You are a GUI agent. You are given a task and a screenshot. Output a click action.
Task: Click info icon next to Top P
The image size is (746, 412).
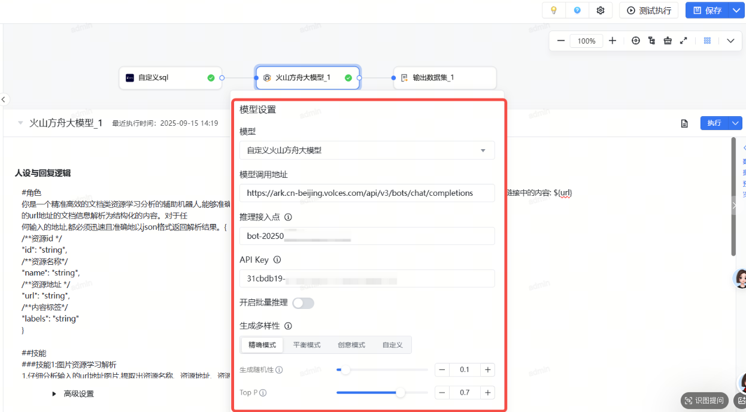[x=263, y=393]
